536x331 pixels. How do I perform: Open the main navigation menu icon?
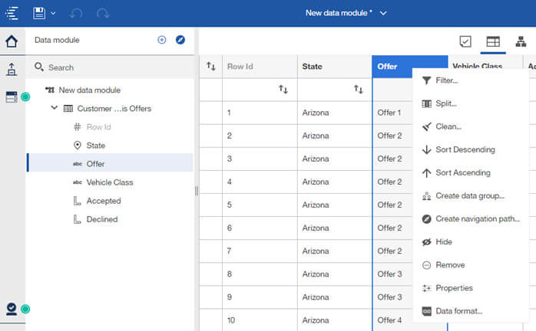pyautogui.click(x=12, y=13)
